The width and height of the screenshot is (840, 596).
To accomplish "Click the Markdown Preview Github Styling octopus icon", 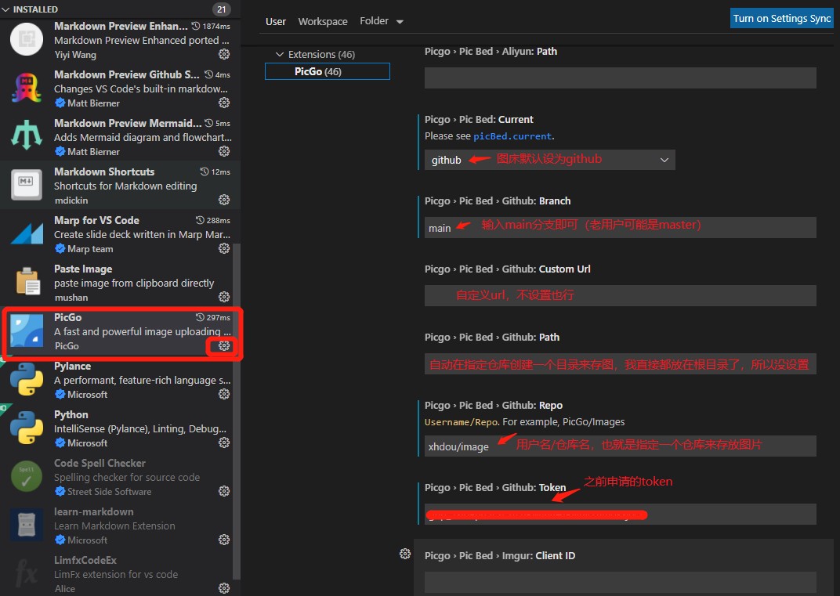I will [x=27, y=88].
